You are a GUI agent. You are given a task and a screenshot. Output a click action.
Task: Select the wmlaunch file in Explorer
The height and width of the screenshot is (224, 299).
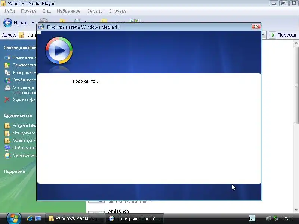coord(118,211)
